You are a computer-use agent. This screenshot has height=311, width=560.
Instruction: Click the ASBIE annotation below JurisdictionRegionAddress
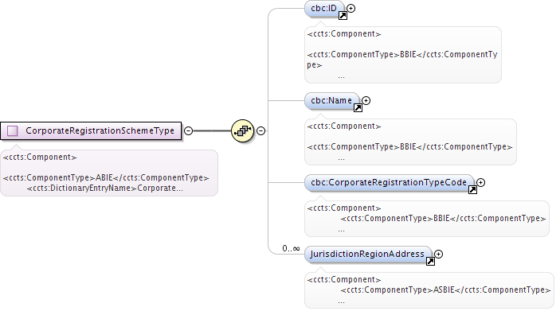coord(429,290)
